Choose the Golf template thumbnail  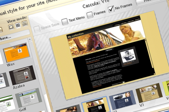pos(29,98)
